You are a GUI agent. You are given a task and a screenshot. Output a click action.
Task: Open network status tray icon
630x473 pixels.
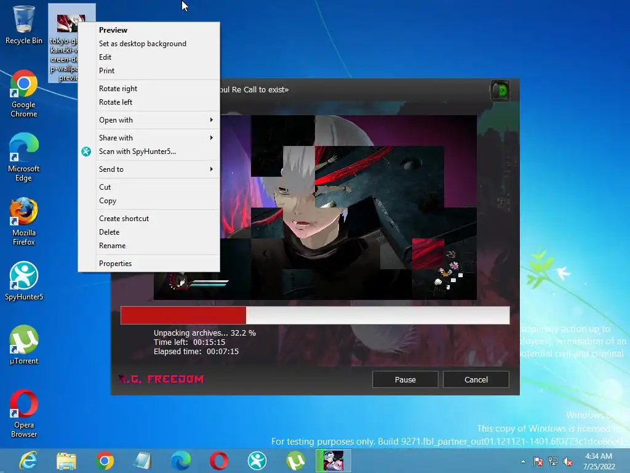click(553, 461)
